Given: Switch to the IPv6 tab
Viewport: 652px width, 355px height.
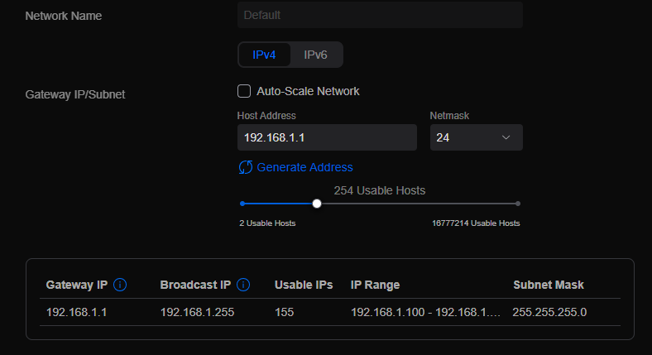Looking at the screenshot, I should (x=315, y=55).
